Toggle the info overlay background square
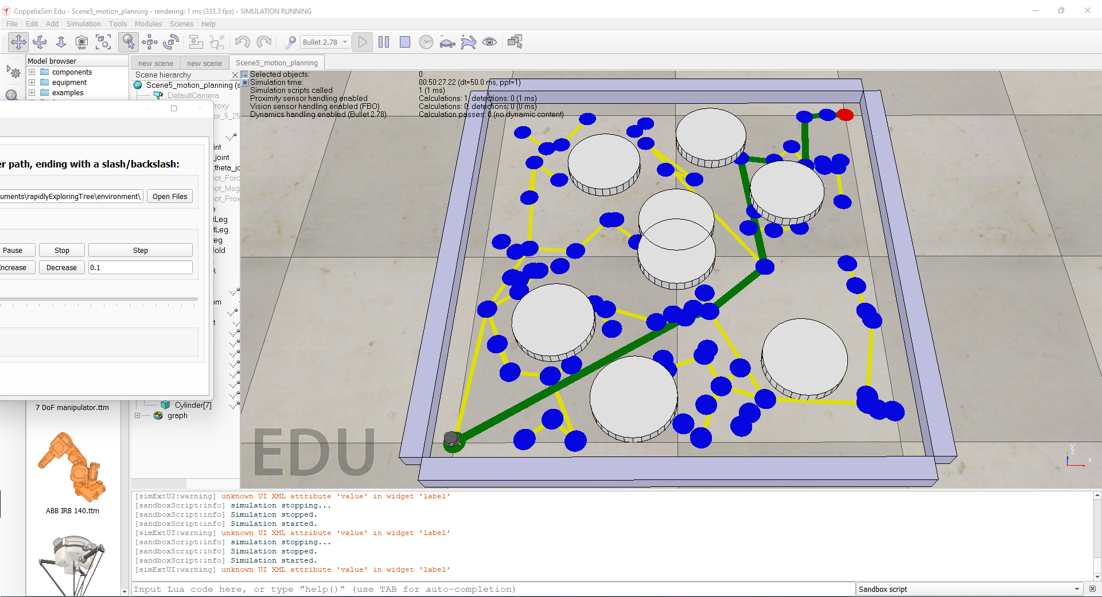 click(x=245, y=83)
